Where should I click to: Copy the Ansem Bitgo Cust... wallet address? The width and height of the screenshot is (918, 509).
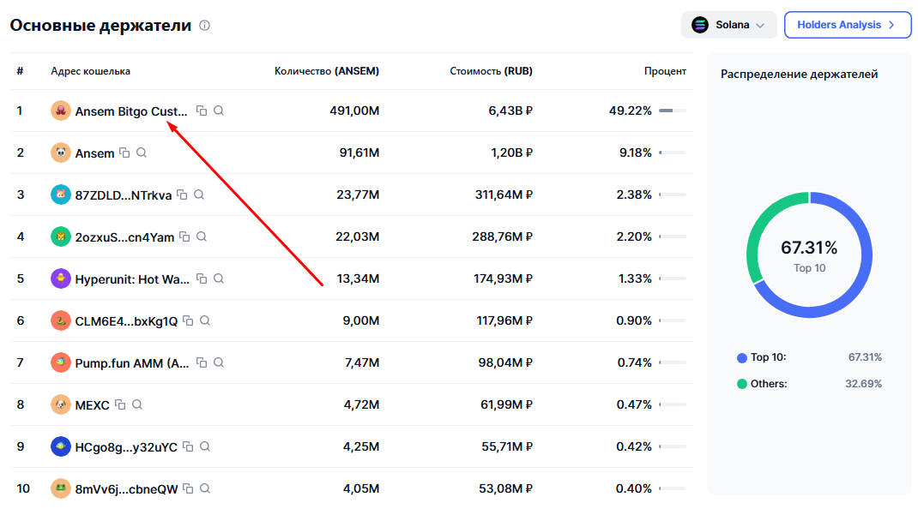tap(202, 111)
